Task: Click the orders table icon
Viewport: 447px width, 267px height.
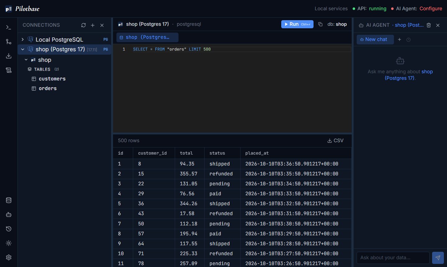Action: pos(34,88)
